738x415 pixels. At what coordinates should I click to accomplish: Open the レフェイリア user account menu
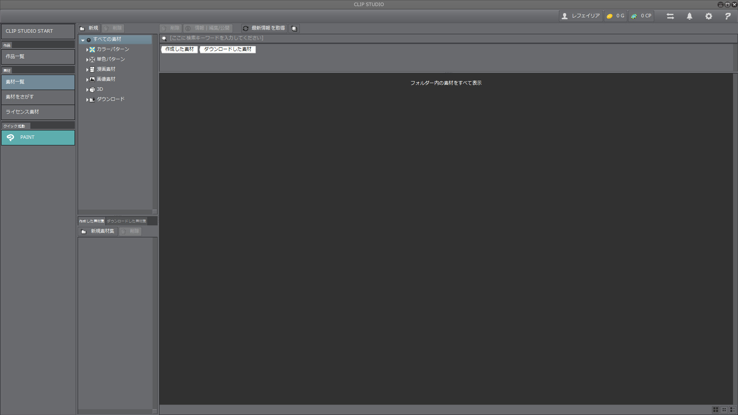[x=581, y=16]
